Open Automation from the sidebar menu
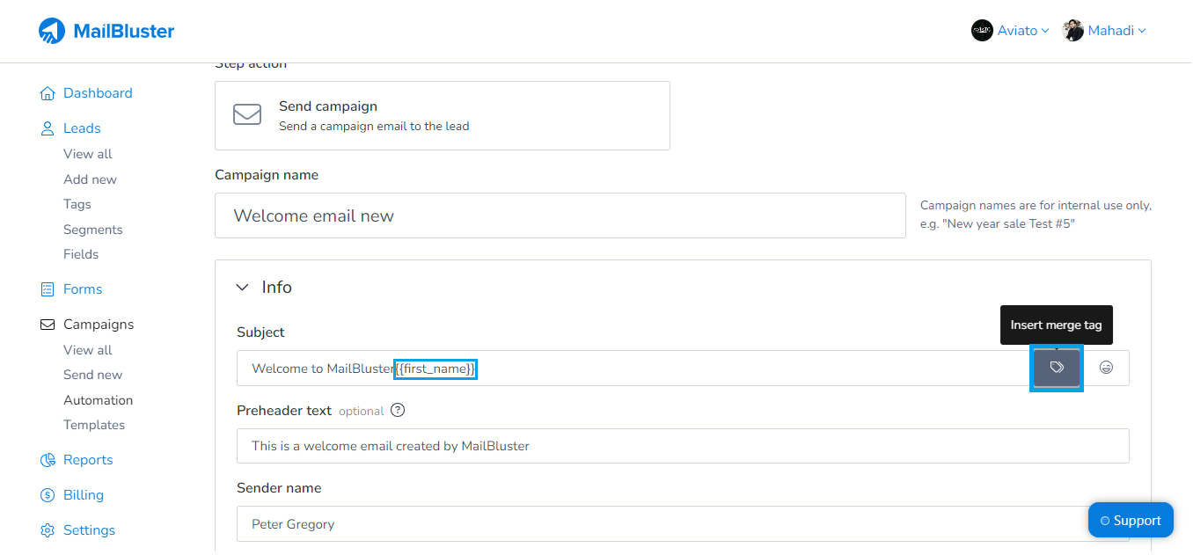The image size is (1193, 555). (x=98, y=399)
